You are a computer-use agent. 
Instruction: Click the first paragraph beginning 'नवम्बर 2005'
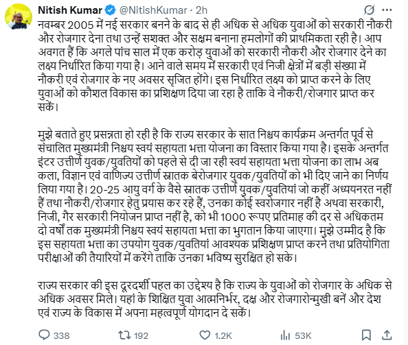[x=215, y=66]
